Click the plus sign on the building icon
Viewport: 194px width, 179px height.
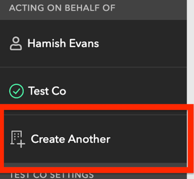(21, 144)
